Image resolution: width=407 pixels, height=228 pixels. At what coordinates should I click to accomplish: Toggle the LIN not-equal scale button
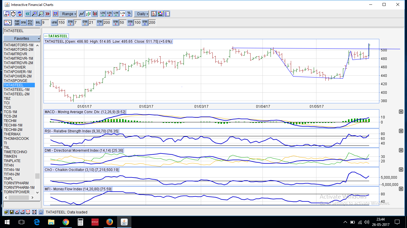(x=122, y=14)
